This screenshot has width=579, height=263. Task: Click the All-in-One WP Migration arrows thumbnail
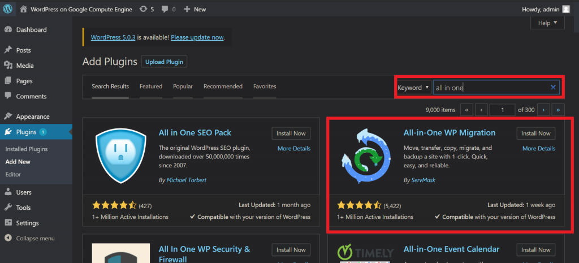pyautogui.click(x=366, y=156)
